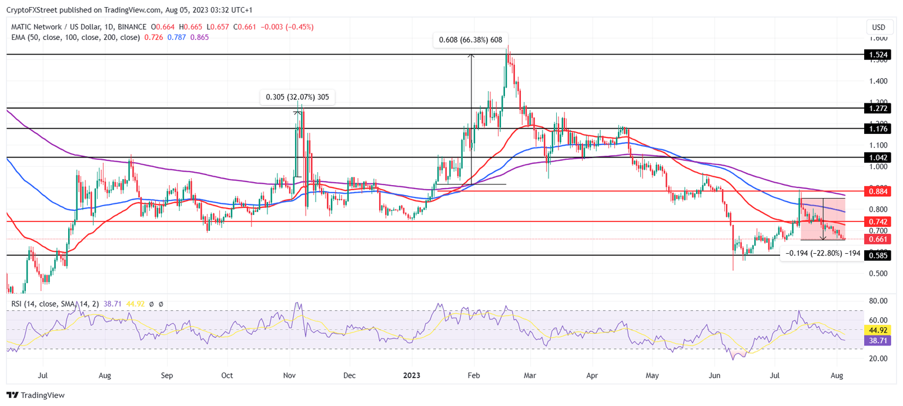Click the -0.194 (-22.80%) -194 annotation
This screenshot has height=406, width=903.
822,254
